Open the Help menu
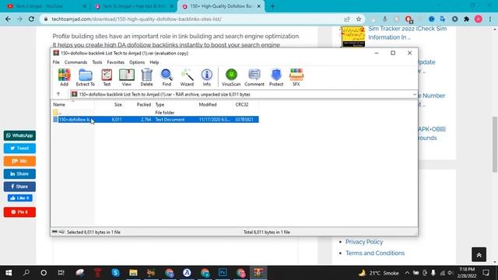The height and width of the screenshot is (280, 498). [x=154, y=62]
